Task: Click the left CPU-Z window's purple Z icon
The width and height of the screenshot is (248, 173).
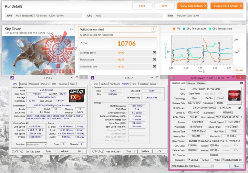Action: [x=12, y=78]
